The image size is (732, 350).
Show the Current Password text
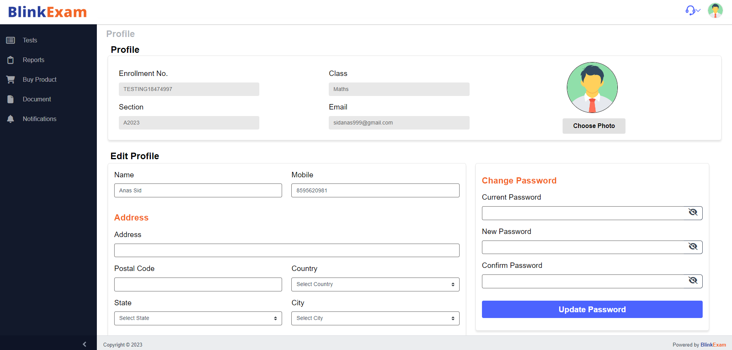(x=693, y=212)
